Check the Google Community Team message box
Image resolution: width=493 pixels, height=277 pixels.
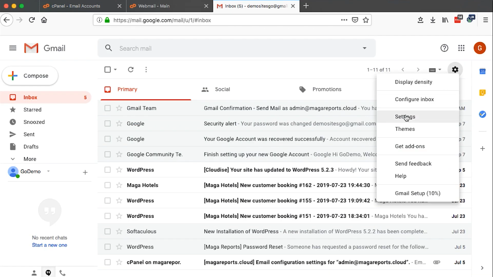tap(108, 154)
